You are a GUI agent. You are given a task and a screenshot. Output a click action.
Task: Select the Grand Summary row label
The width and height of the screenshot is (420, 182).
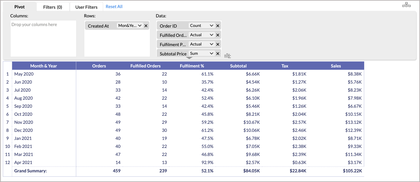coord(30,171)
